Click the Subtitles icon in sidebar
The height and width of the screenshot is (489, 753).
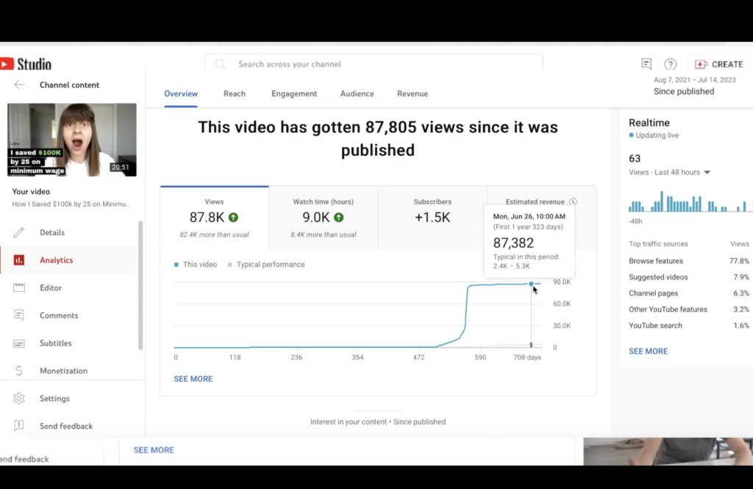[19, 343]
